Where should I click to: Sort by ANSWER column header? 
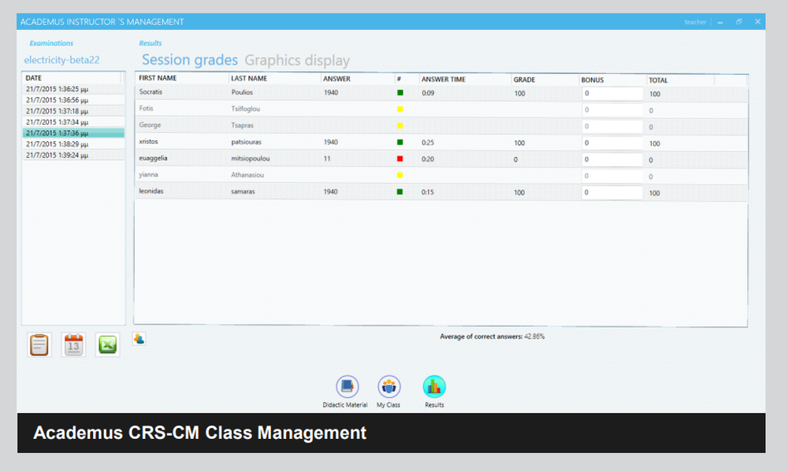pyautogui.click(x=336, y=79)
